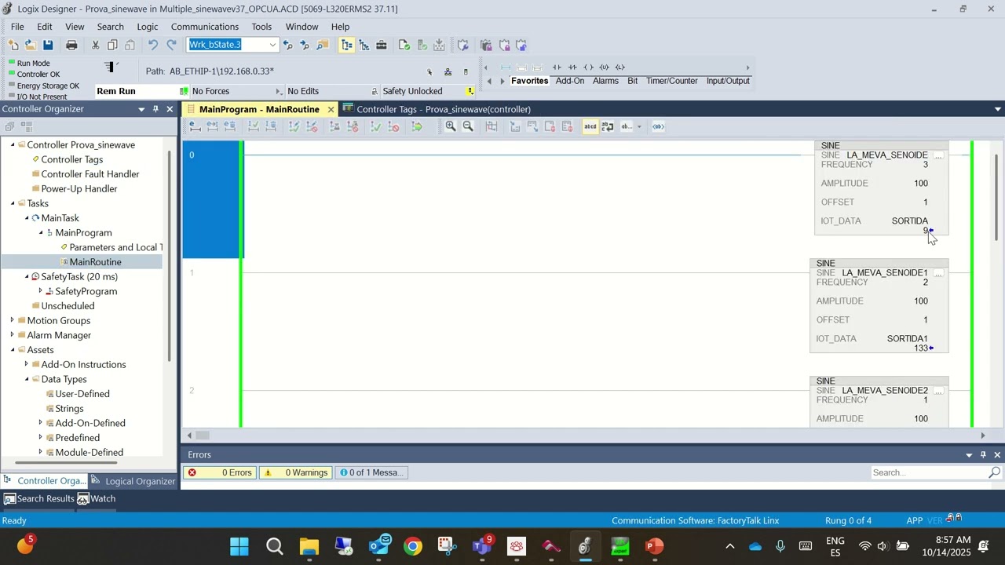
Task: Open the Watch panel
Action: coord(97,498)
